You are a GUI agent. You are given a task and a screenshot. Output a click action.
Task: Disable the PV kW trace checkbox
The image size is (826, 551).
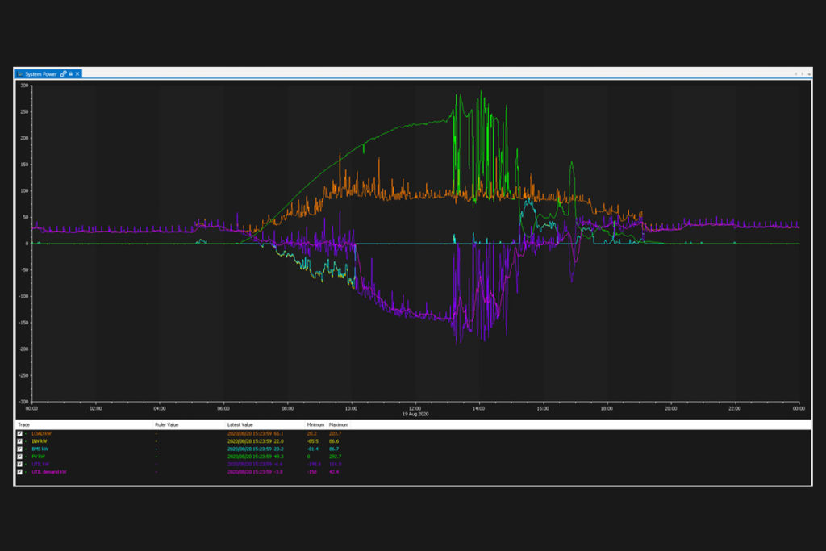tap(20, 457)
